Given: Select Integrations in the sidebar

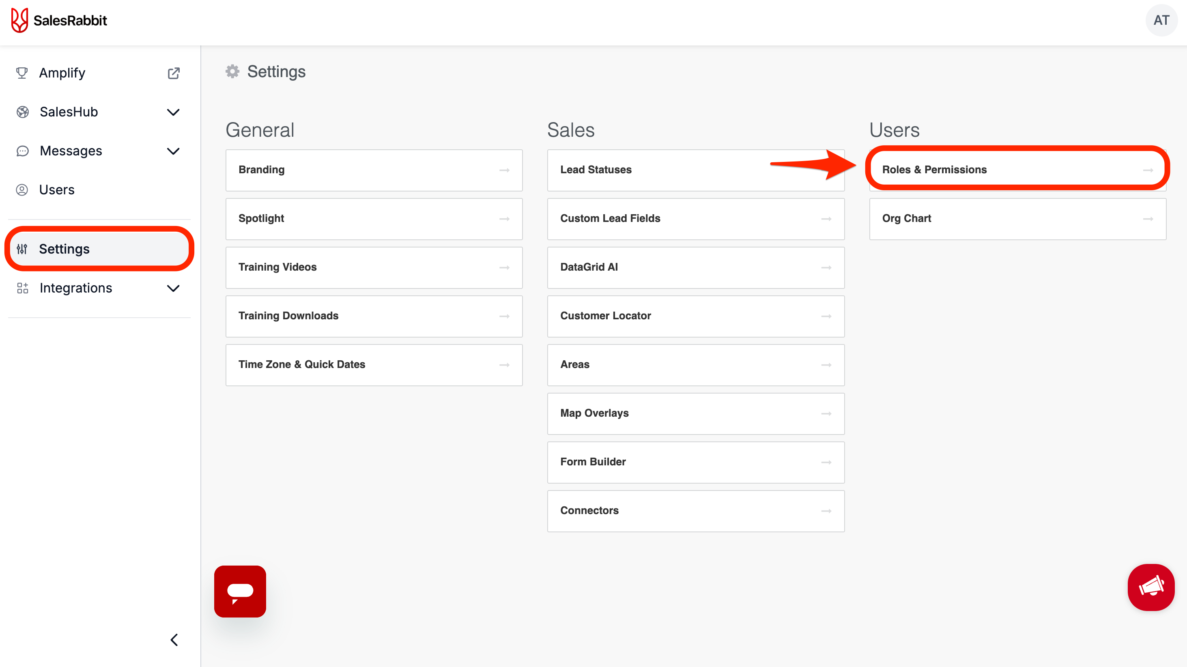Looking at the screenshot, I should coord(99,288).
